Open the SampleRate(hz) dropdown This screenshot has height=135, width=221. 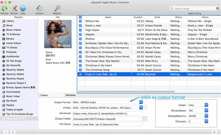point(206,116)
